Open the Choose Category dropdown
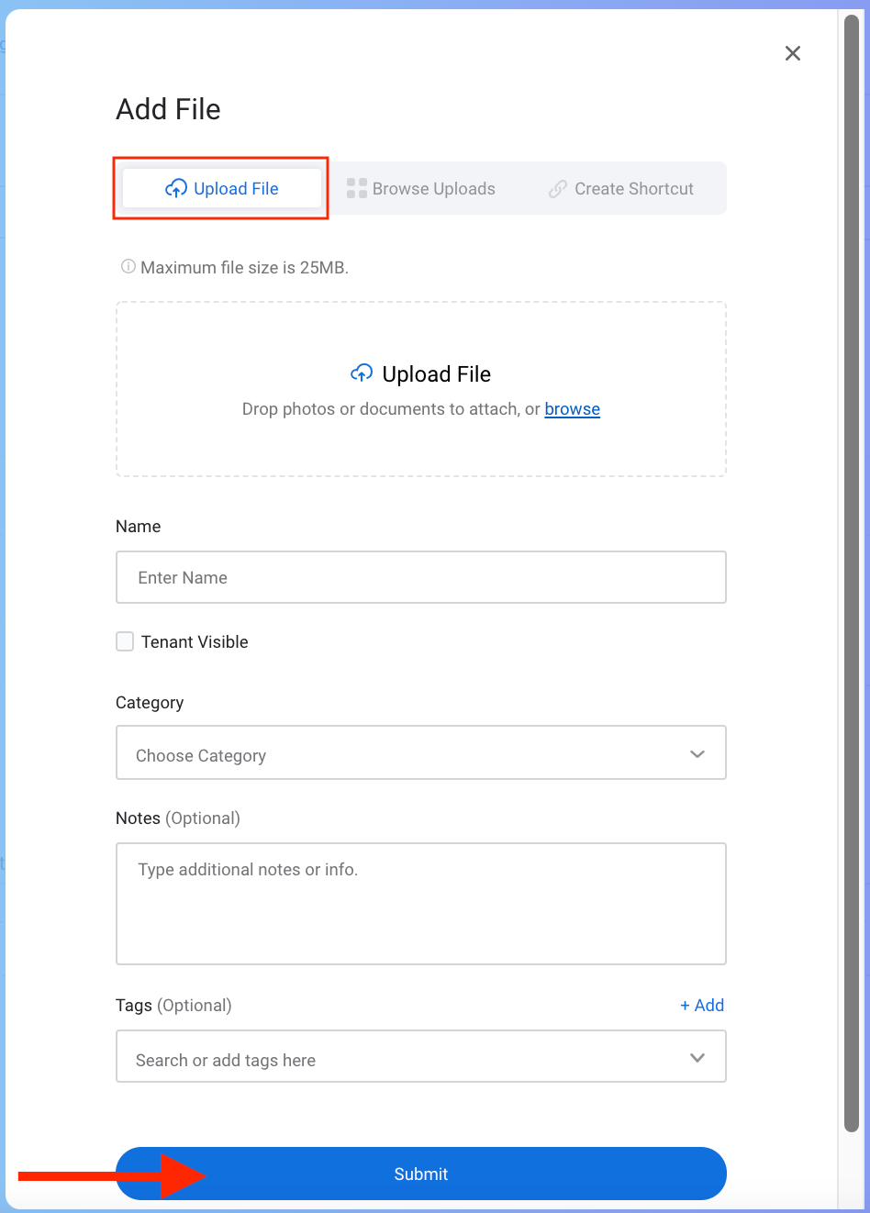The height and width of the screenshot is (1213, 870). [x=421, y=752]
